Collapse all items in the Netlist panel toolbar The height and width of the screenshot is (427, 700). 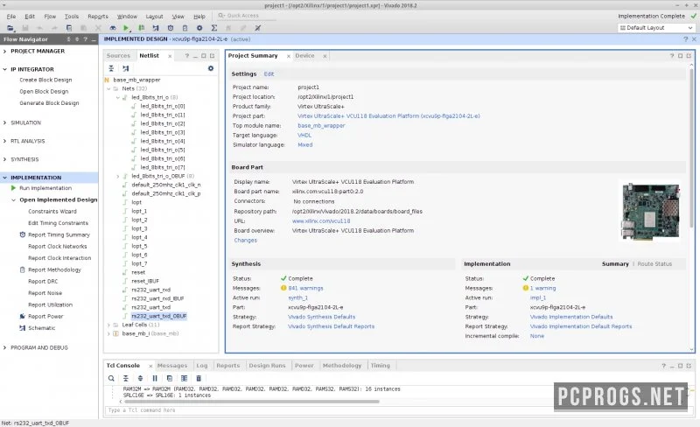click(111, 68)
